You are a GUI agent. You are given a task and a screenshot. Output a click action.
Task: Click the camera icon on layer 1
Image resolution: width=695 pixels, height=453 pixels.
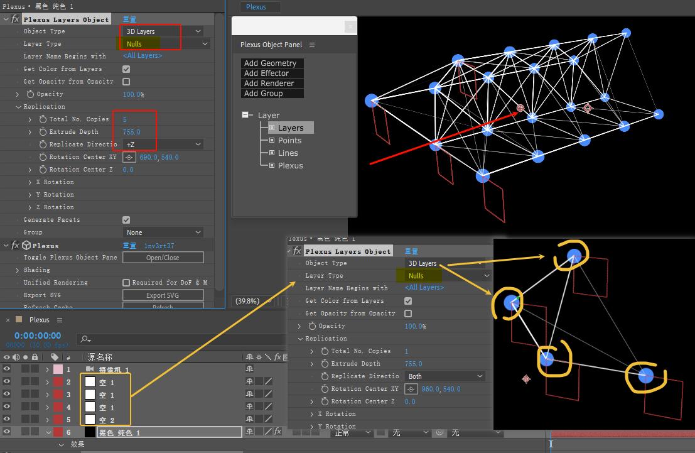[x=90, y=369]
